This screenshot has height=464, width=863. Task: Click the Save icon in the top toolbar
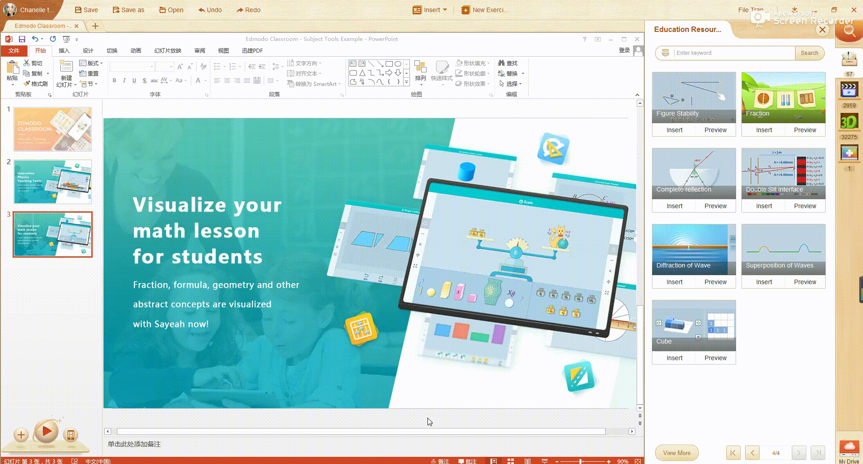point(86,10)
